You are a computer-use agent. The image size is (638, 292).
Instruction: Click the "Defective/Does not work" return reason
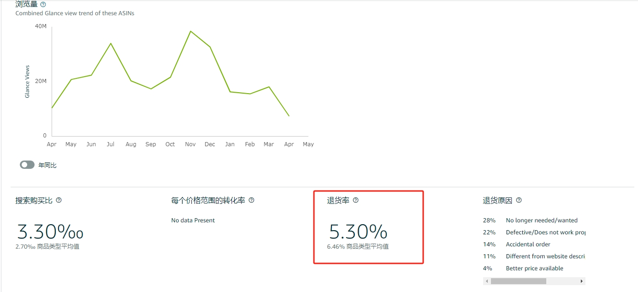pos(545,232)
